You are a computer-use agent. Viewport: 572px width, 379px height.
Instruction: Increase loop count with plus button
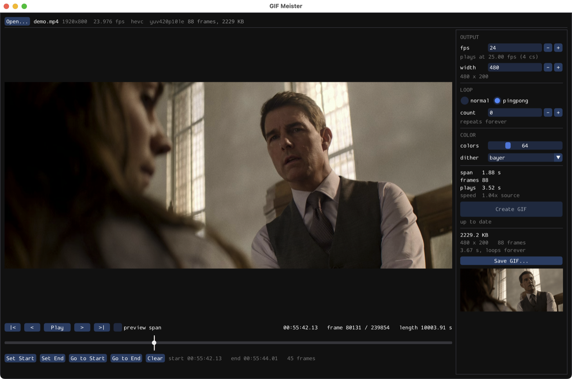[558, 112]
